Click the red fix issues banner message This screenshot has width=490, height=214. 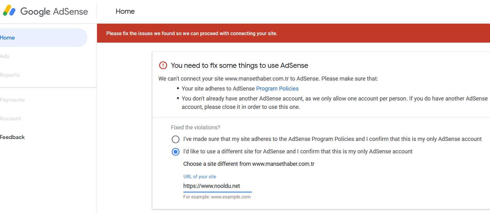192,33
